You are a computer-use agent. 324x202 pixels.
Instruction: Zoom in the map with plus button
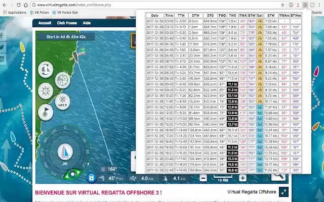242,178
